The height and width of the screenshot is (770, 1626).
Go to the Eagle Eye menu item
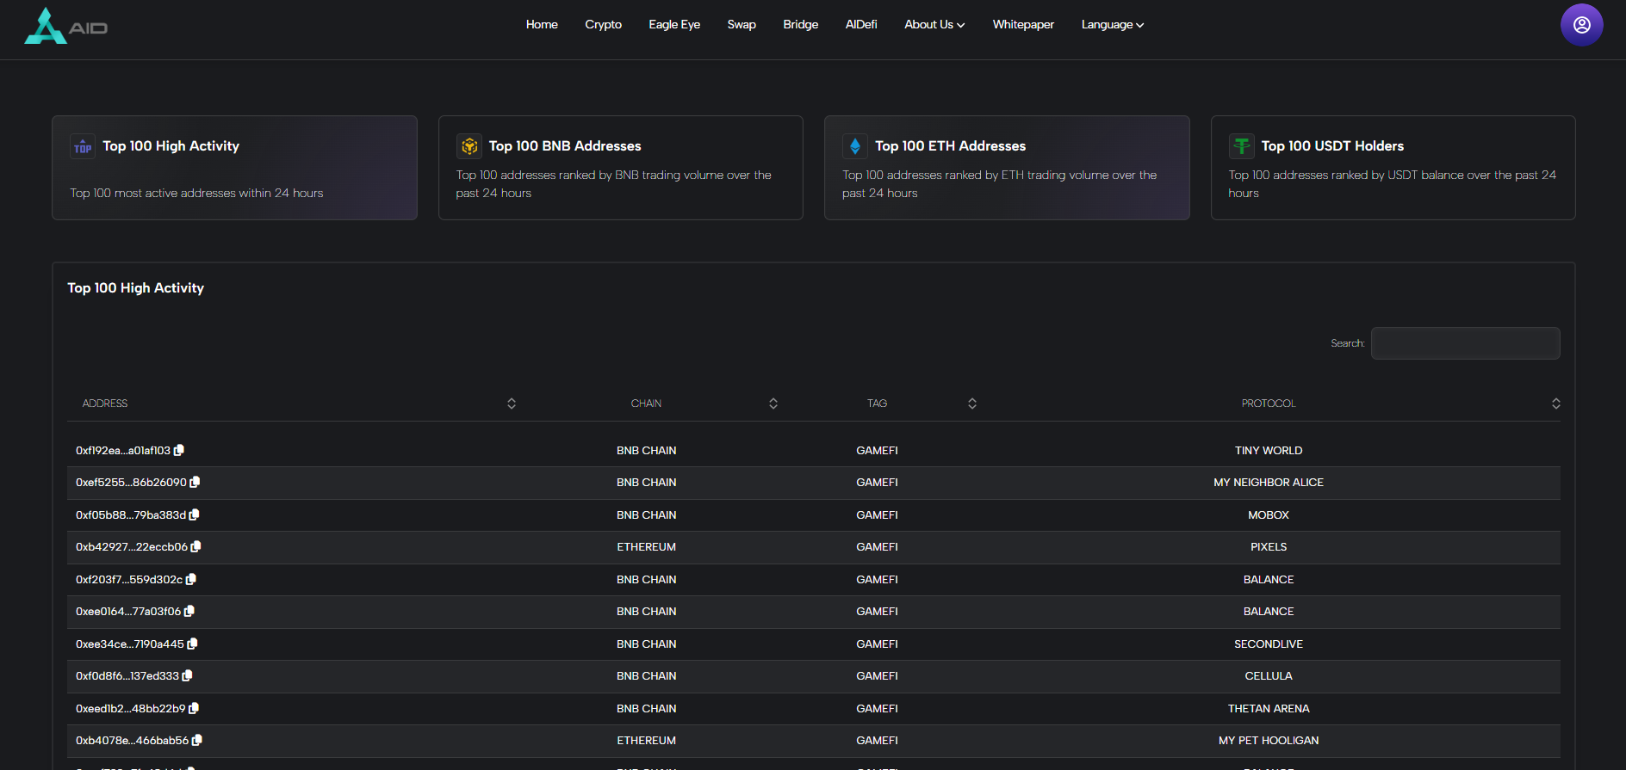pyautogui.click(x=674, y=25)
